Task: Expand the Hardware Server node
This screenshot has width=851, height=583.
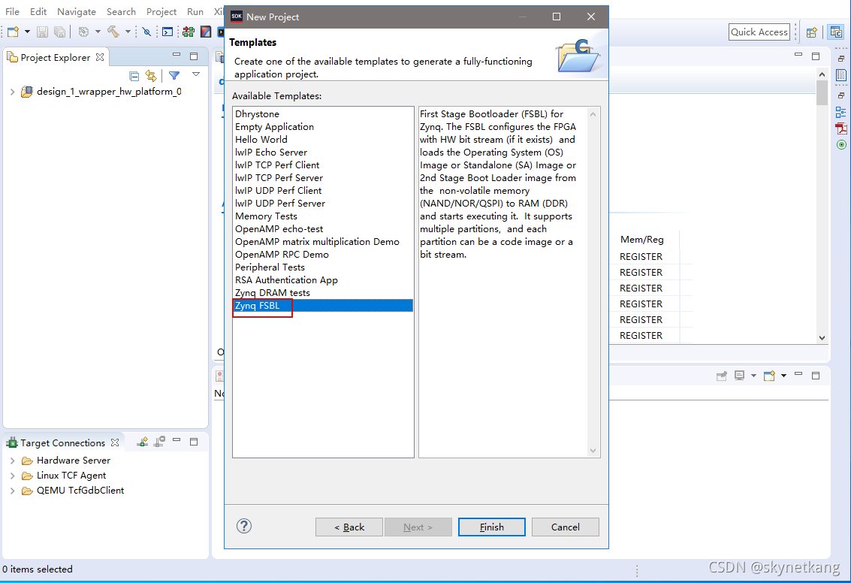Action: [12, 461]
